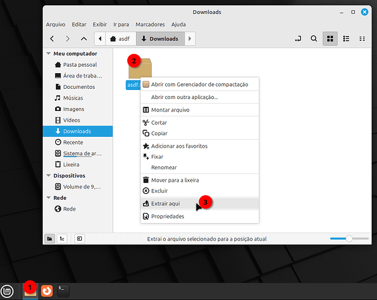This screenshot has height=300, width=377.
Task: Open Lixeira in the sidebar
Action: point(77,164)
